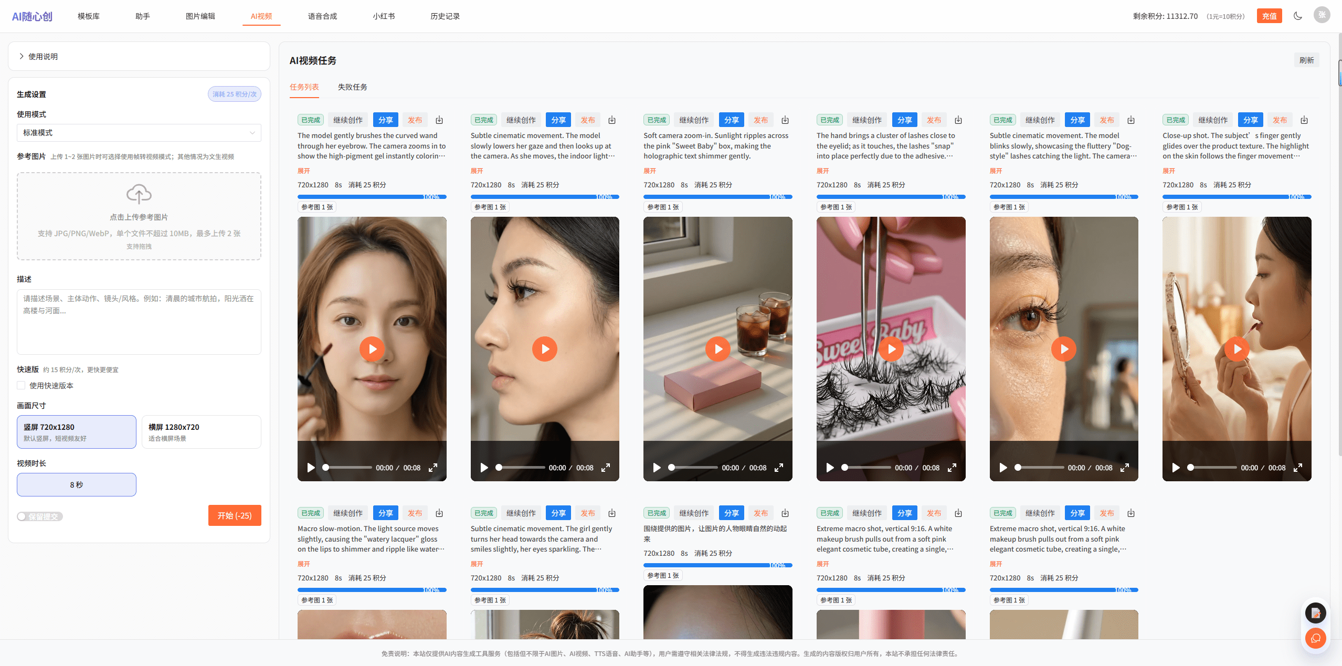Fullscreen the eyebrow wand video
This screenshot has height=666, width=1342.
tap(433, 468)
